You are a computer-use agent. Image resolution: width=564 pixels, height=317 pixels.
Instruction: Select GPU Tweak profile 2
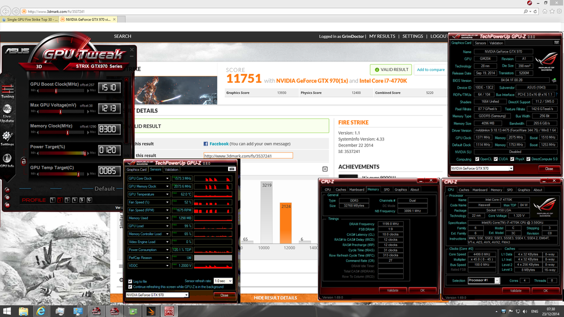point(60,200)
